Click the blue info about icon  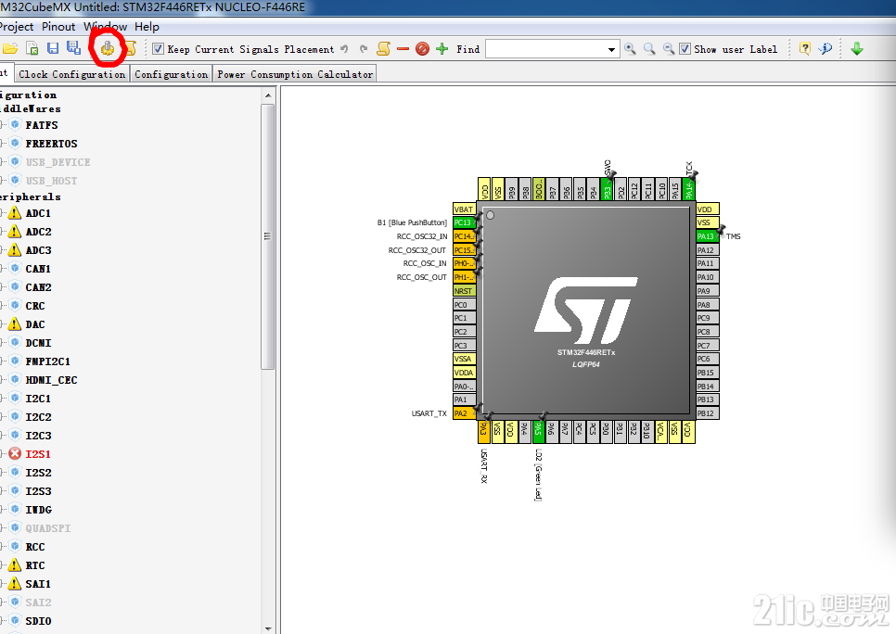click(x=826, y=49)
